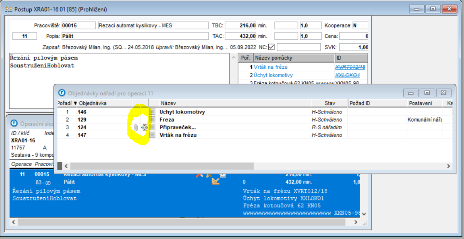The height and width of the screenshot is (239, 464).
Task: Click the gray square icon on Vrták na frézu row
Action: [152, 135]
